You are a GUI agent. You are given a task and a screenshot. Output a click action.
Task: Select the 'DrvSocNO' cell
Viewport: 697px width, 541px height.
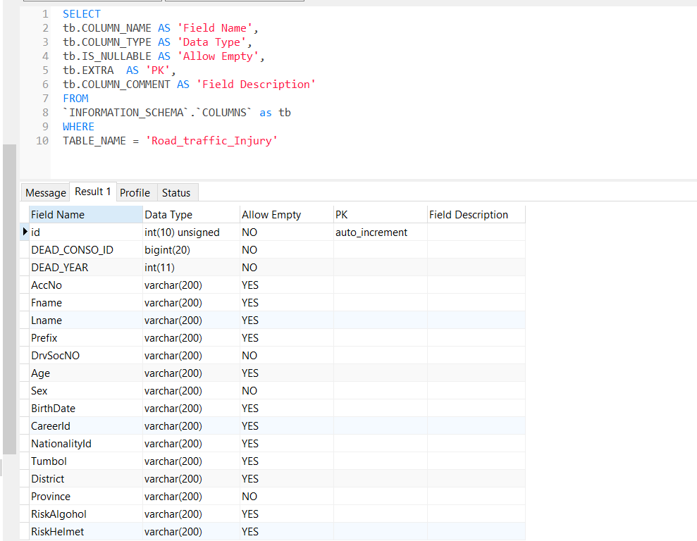pyautogui.click(x=86, y=356)
